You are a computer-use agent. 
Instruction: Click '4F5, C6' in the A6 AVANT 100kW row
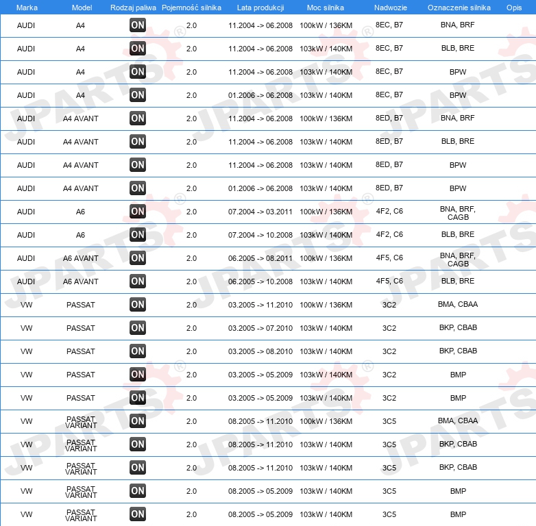[389, 258]
